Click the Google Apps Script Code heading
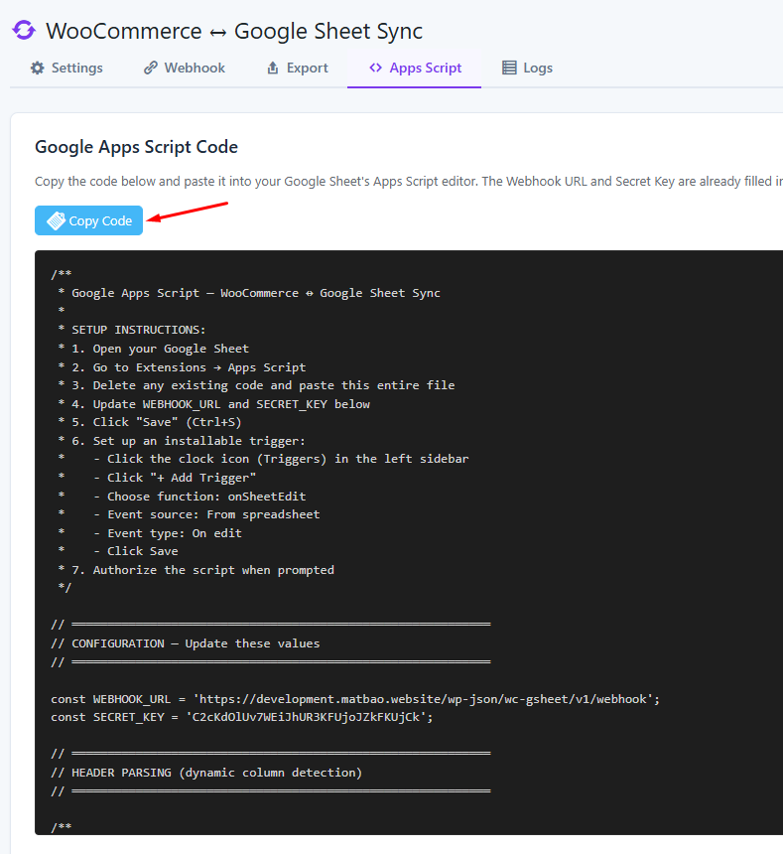This screenshot has height=854, width=783. pos(136,147)
